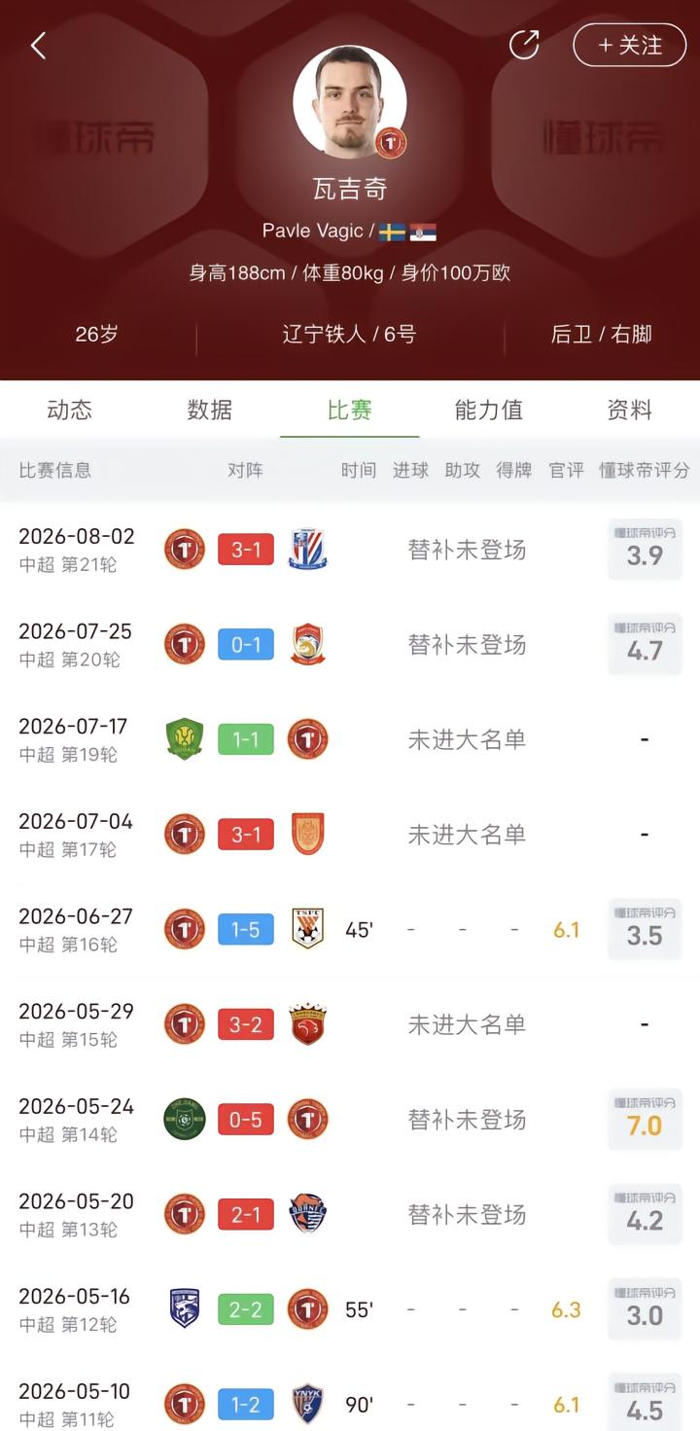Open the opponent crest in the 2026-08-02 match
This screenshot has width=700, height=1431.
(x=308, y=550)
